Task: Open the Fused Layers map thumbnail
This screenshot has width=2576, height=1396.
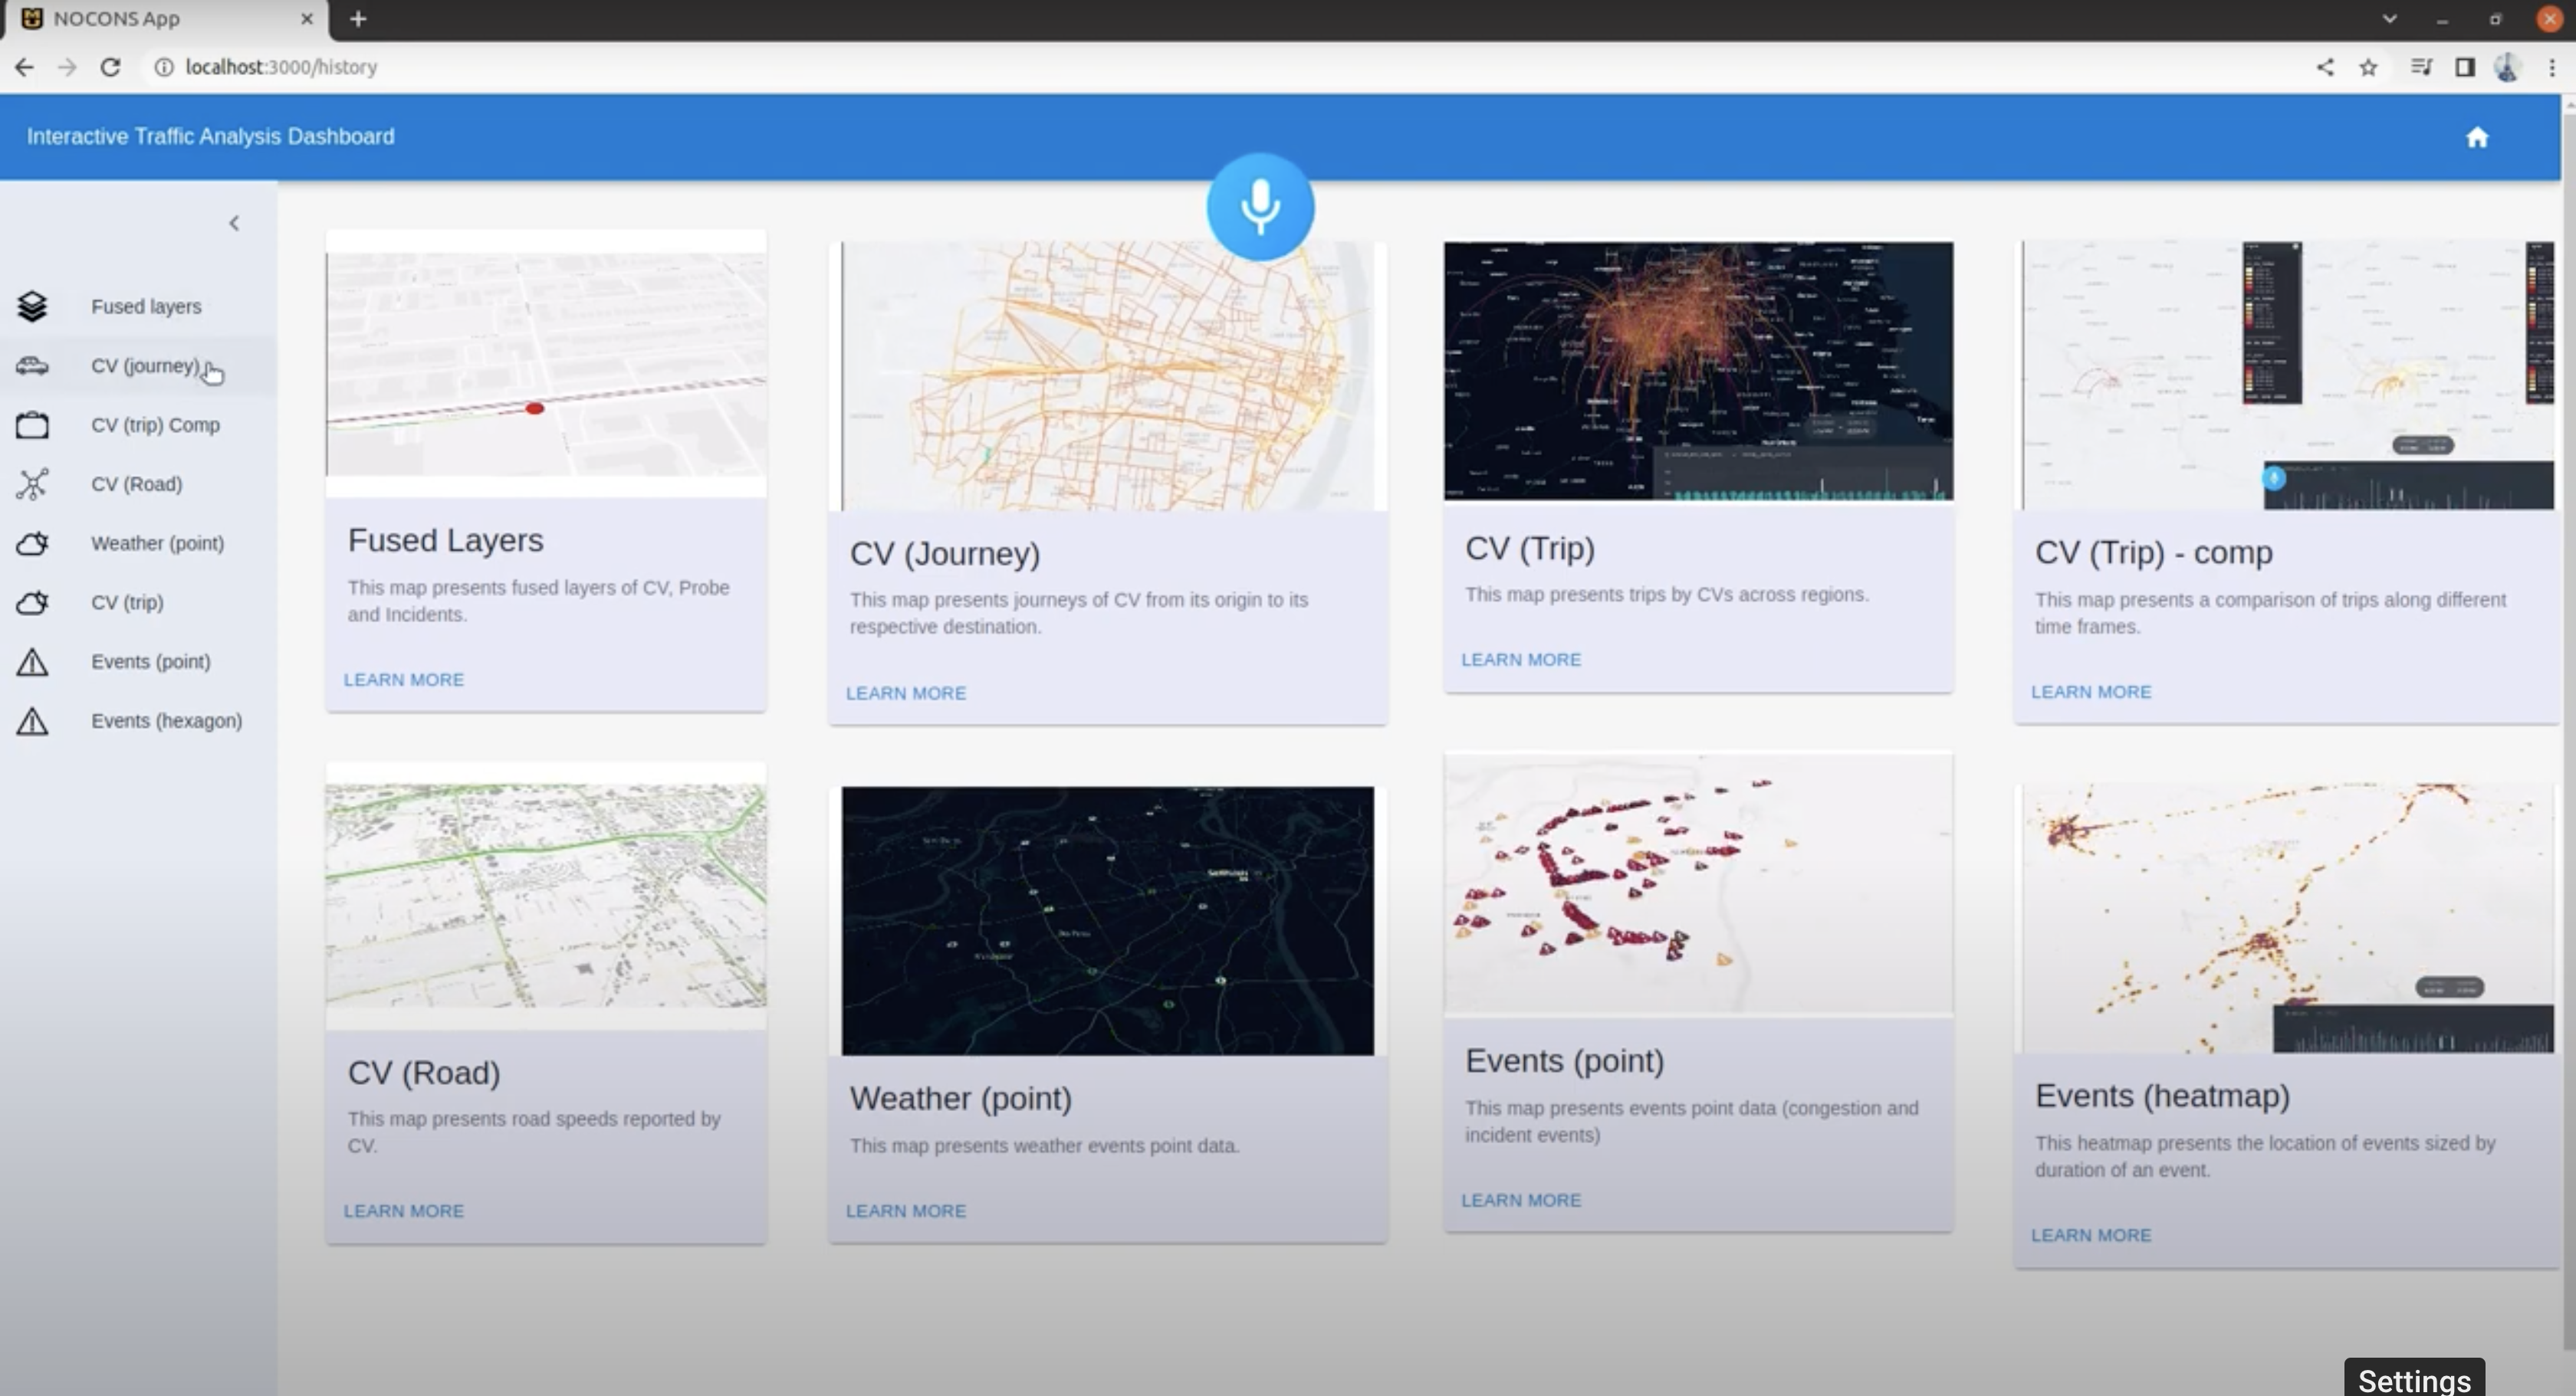Action: point(546,365)
